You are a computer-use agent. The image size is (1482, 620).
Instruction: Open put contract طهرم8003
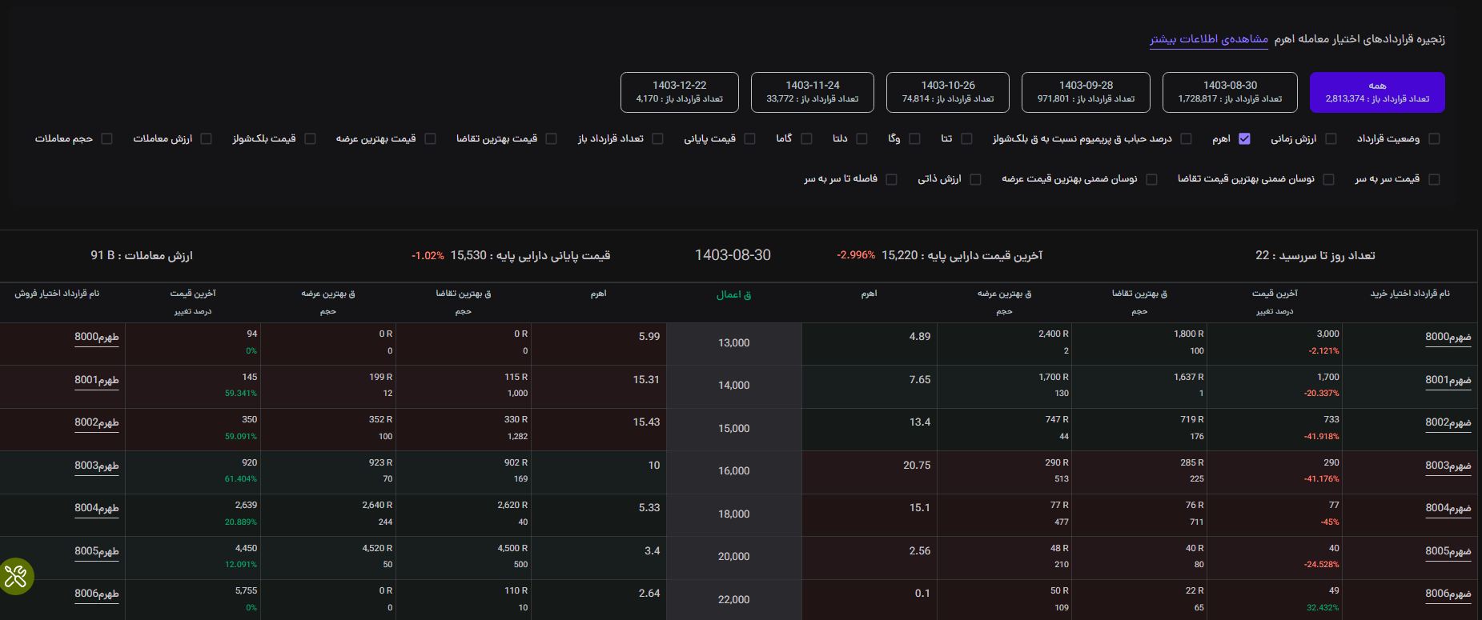[x=97, y=466]
